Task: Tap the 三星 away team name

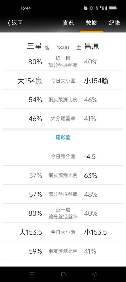Action: [34, 46]
